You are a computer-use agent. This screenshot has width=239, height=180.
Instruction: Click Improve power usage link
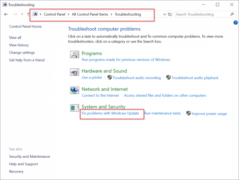(x=209, y=114)
